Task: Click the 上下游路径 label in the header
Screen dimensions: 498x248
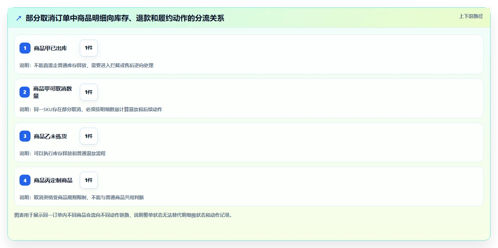Action: click(x=471, y=16)
